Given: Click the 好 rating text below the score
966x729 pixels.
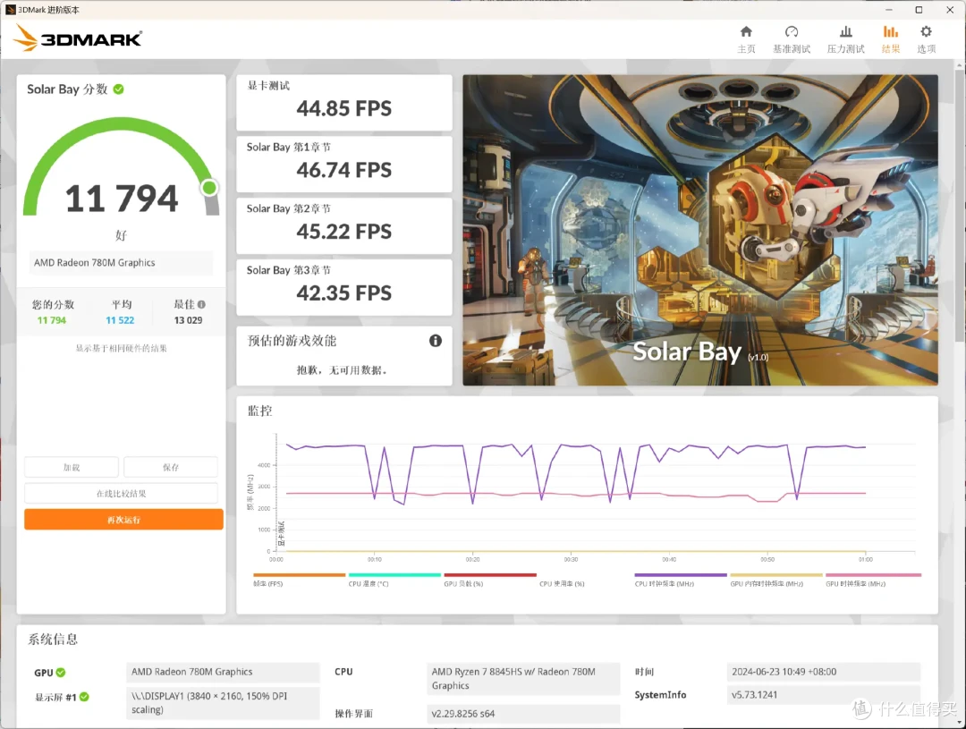Looking at the screenshot, I should pyautogui.click(x=121, y=235).
